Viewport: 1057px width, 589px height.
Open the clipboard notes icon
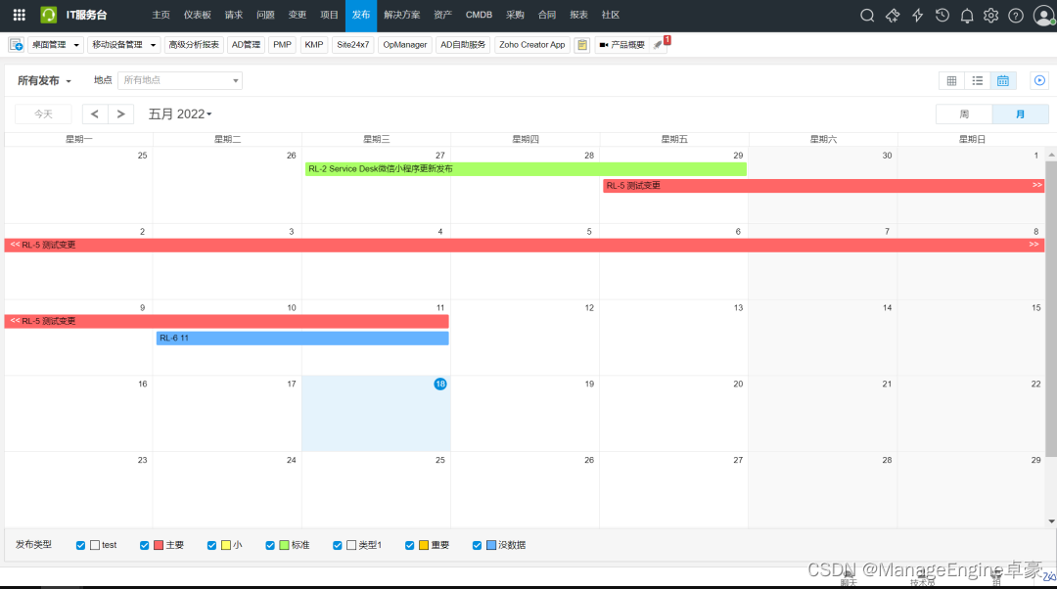(581, 44)
